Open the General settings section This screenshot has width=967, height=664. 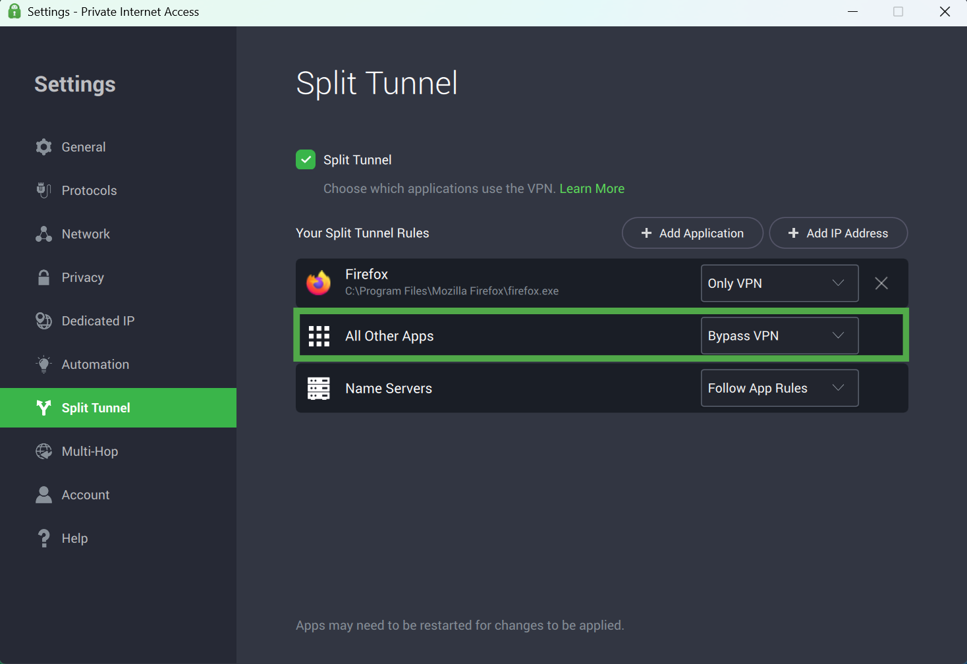pyautogui.click(x=118, y=147)
